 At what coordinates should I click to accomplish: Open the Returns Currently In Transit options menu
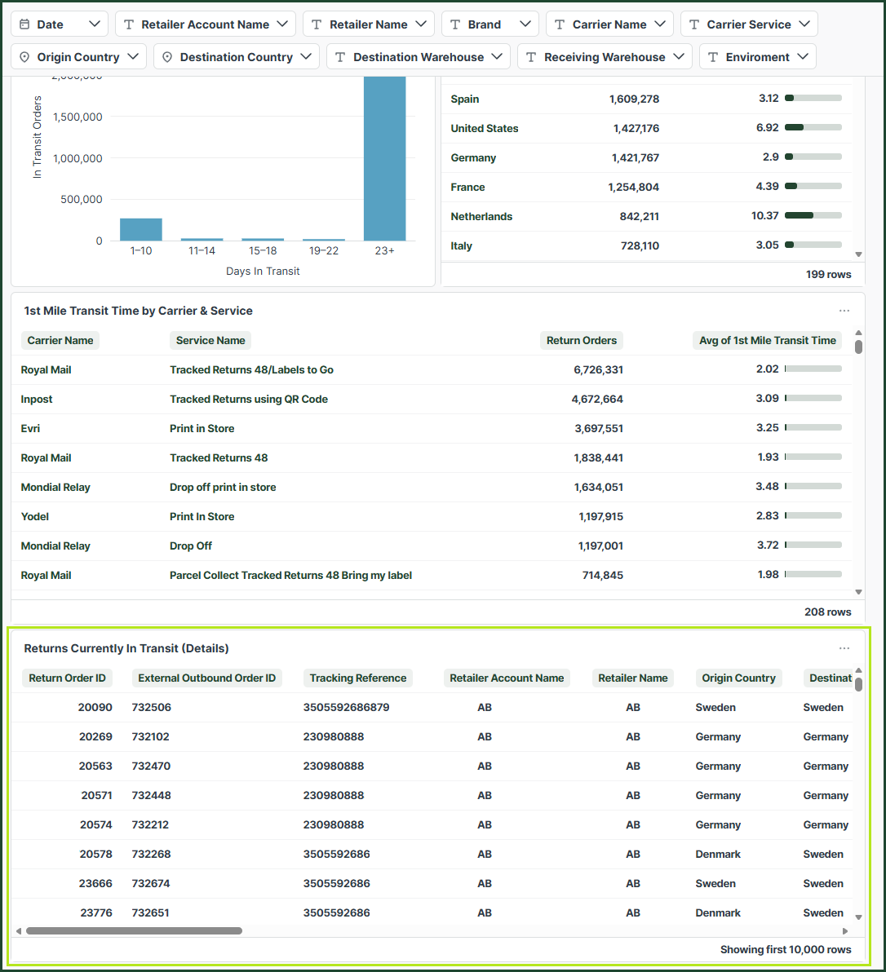point(844,648)
